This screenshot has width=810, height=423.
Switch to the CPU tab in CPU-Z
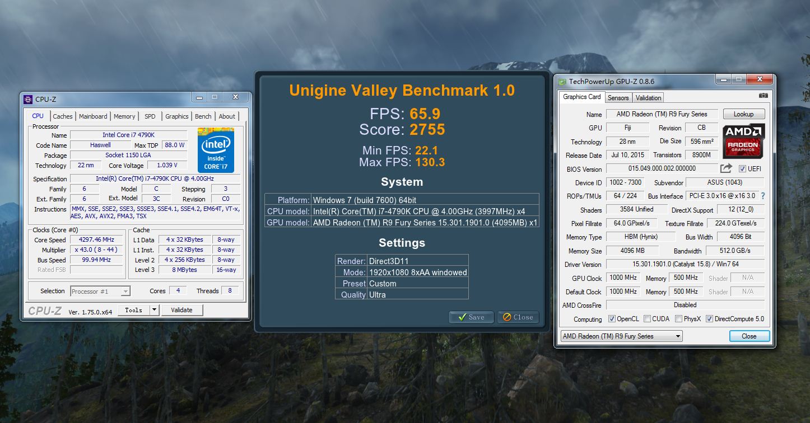point(38,116)
